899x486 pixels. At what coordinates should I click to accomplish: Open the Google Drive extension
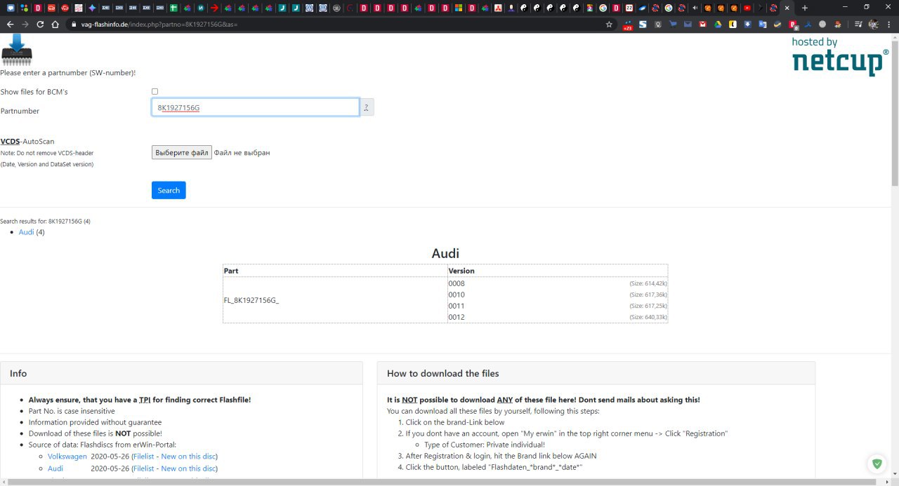tap(718, 24)
